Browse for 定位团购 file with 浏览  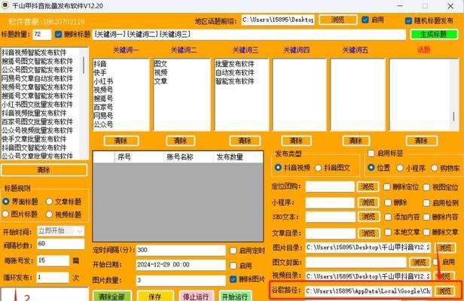368,187
